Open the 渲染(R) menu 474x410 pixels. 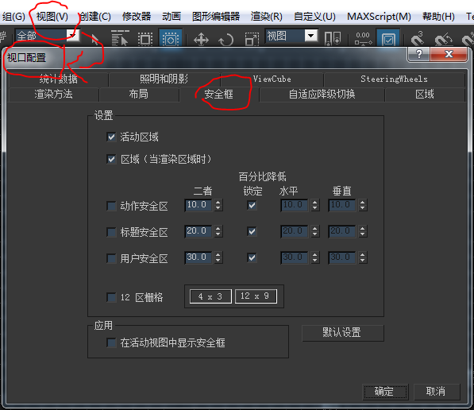267,17
